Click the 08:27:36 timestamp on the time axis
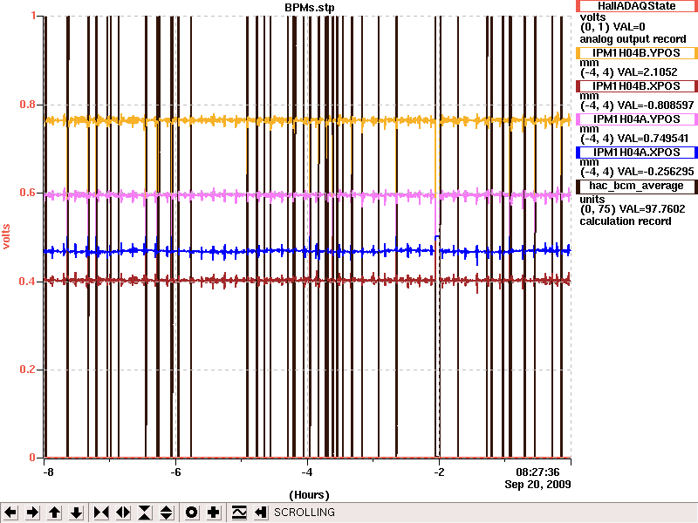The height and width of the screenshot is (523, 698). (537, 472)
